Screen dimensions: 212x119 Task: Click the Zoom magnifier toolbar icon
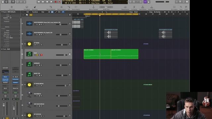point(181,7)
